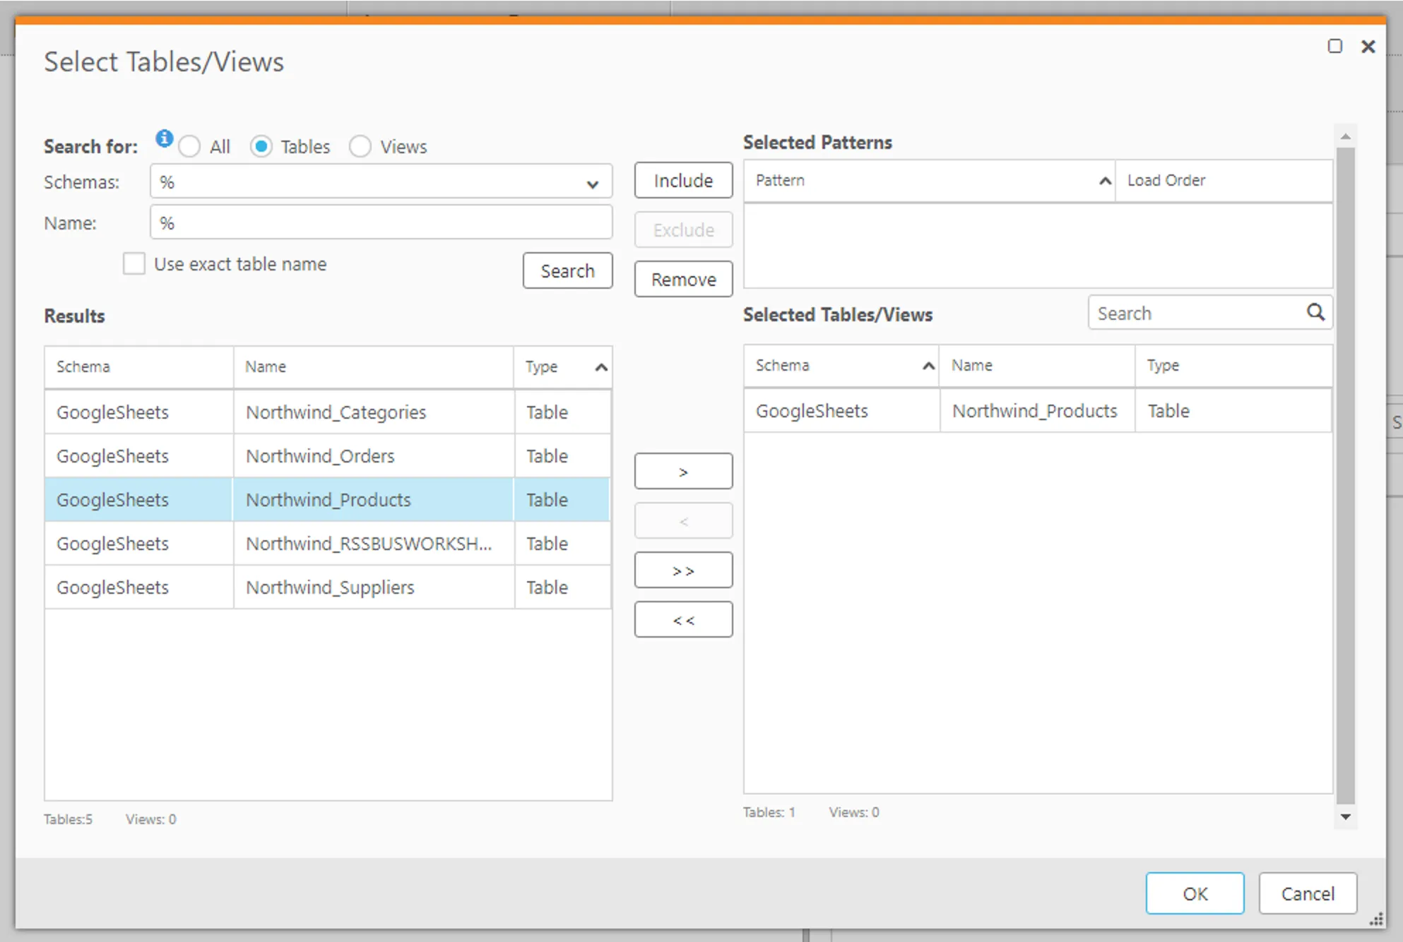Select the Views radio button
The width and height of the screenshot is (1403, 942).
(x=360, y=147)
